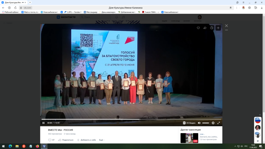
Task: Click the Поделиться button
Action: (66, 140)
